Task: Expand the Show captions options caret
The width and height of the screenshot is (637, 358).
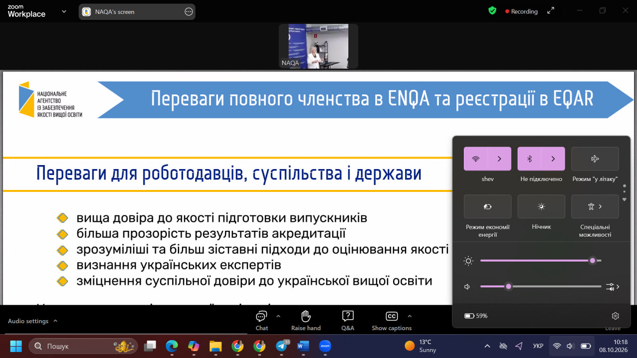Action: (410, 316)
